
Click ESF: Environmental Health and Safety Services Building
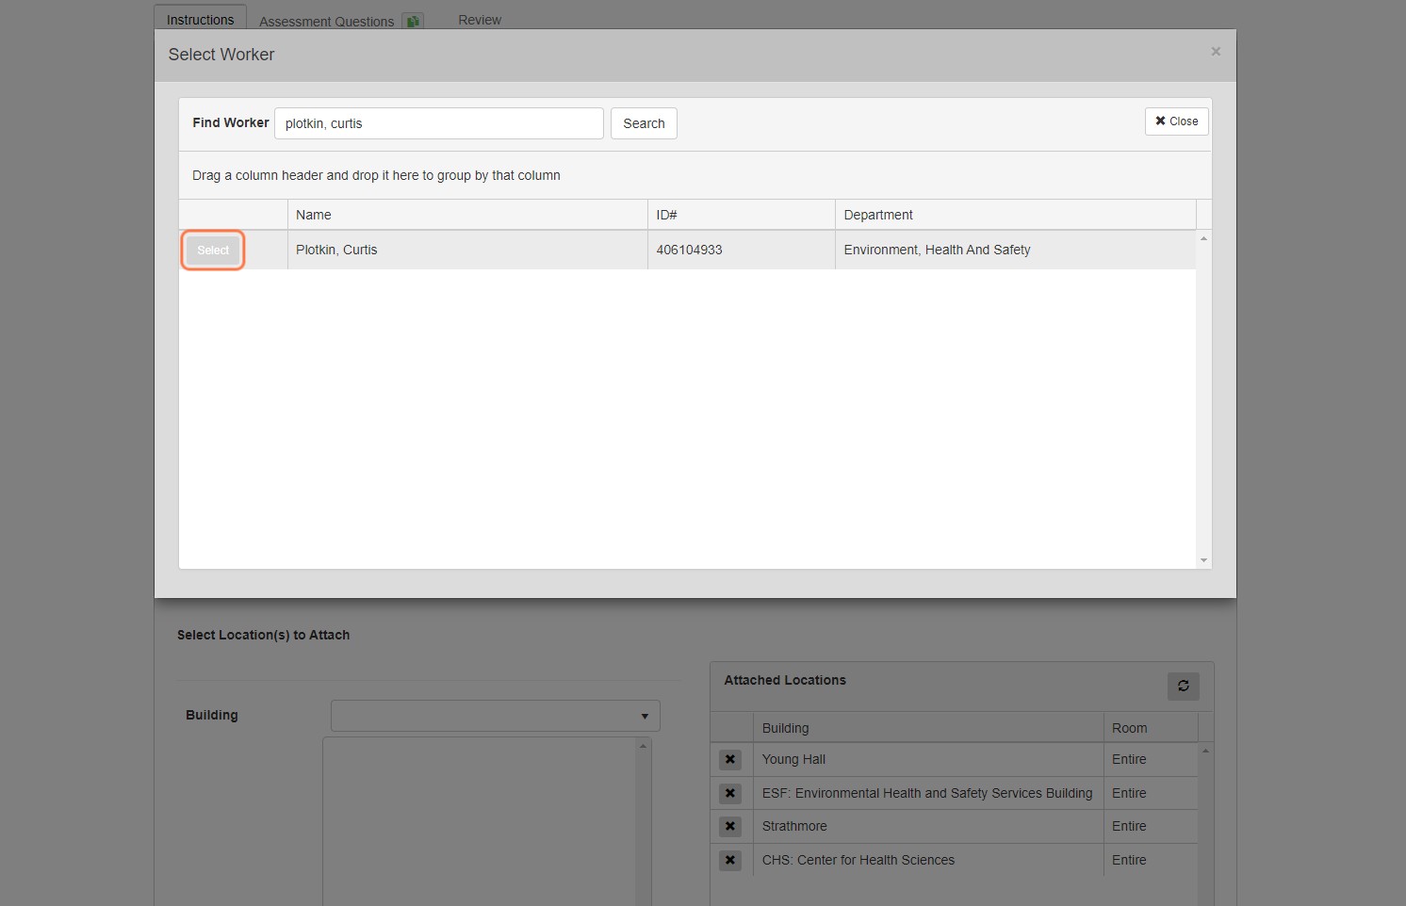point(928,793)
